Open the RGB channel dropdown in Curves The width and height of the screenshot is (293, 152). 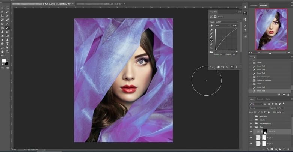tap(222, 26)
